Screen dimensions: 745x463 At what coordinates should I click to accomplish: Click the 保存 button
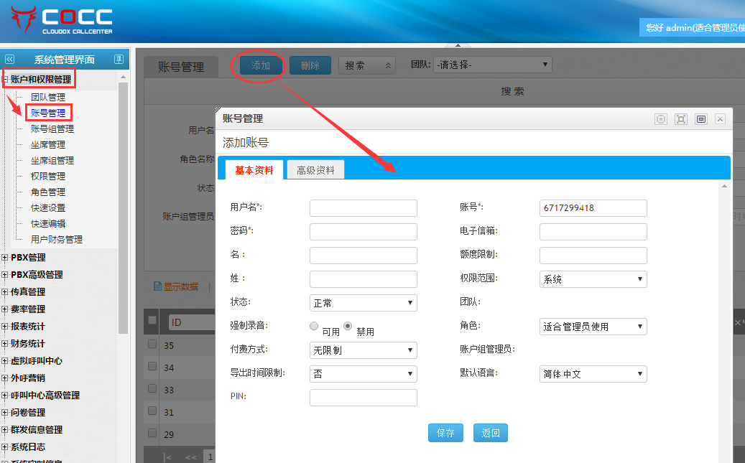tap(445, 433)
